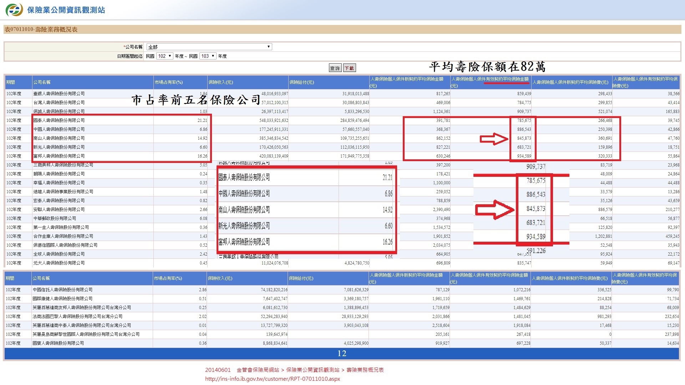Select the 富邦人壽保險股份有限公司 row
This screenshot has width=685, height=385.
click(x=59, y=156)
